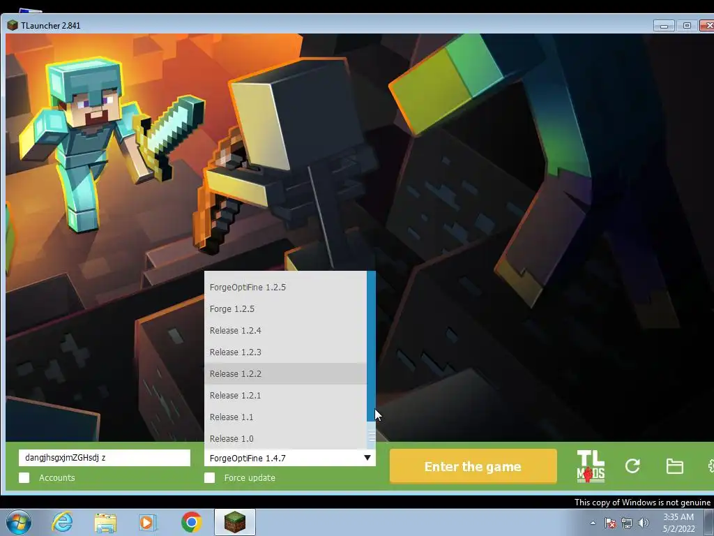Pick Release 1.2.3 from the list
This screenshot has width=714, height=536.
[285, 352]
